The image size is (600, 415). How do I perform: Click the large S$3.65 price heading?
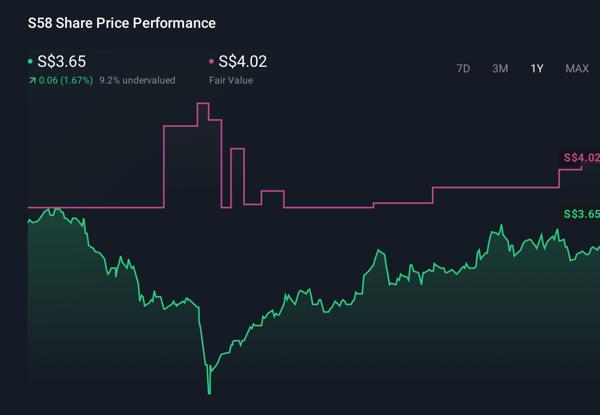(x=61, y=62)
